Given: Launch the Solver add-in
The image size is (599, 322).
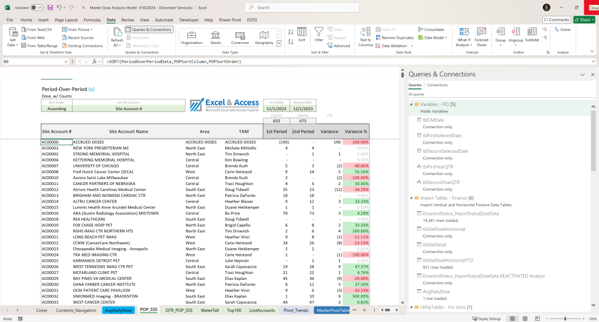Looking at the screenshot, I should click(x=562, y=29).
